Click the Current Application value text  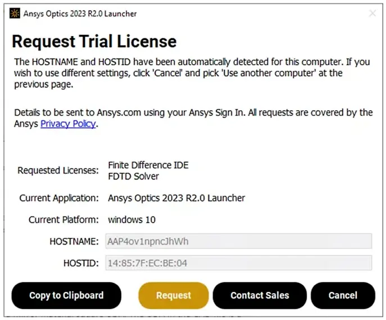click(x=176, y=198)
